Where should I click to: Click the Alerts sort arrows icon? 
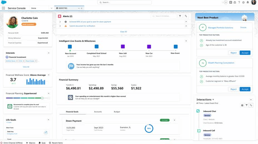pyautogui.click(x=186, y=16)
